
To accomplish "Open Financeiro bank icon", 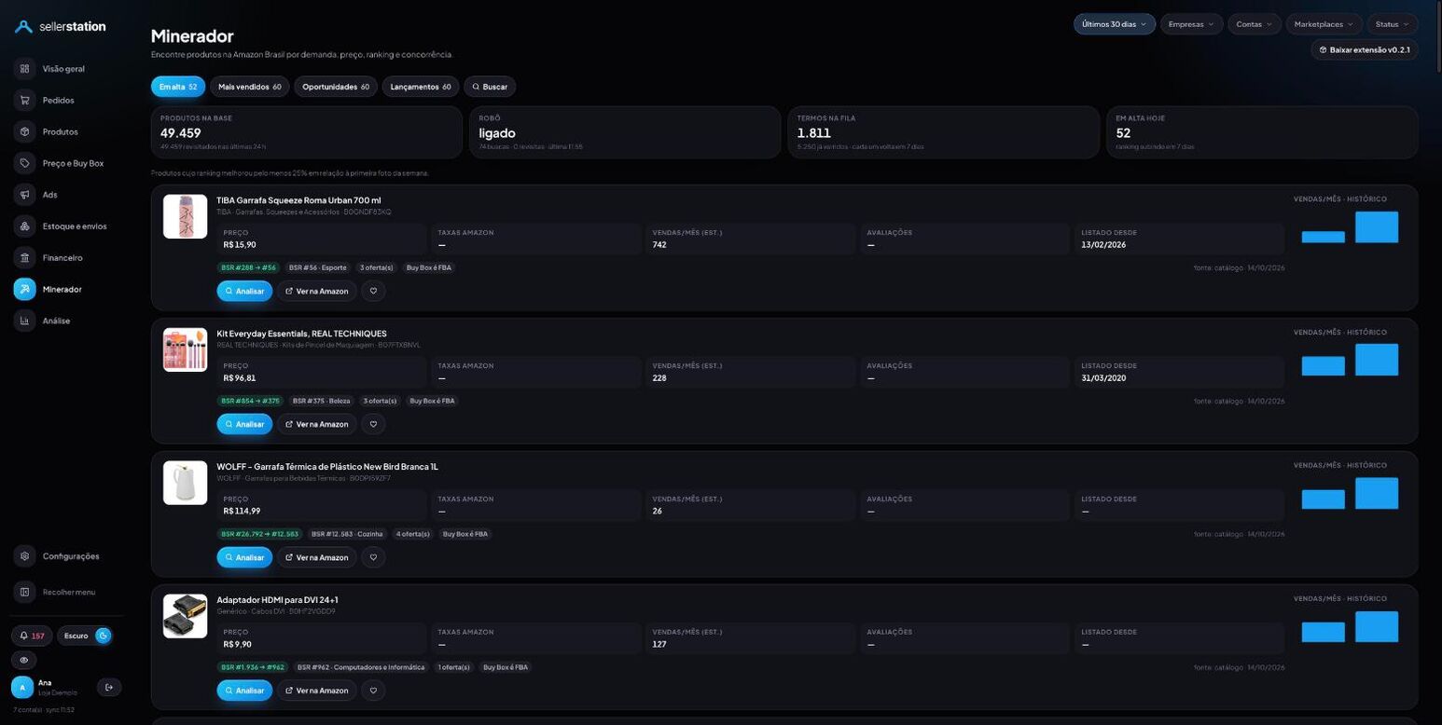I will (24, 257).
